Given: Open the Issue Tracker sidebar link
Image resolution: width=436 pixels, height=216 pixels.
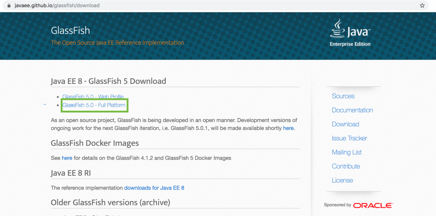Looking at the screenshot, I should coord(349,138).
